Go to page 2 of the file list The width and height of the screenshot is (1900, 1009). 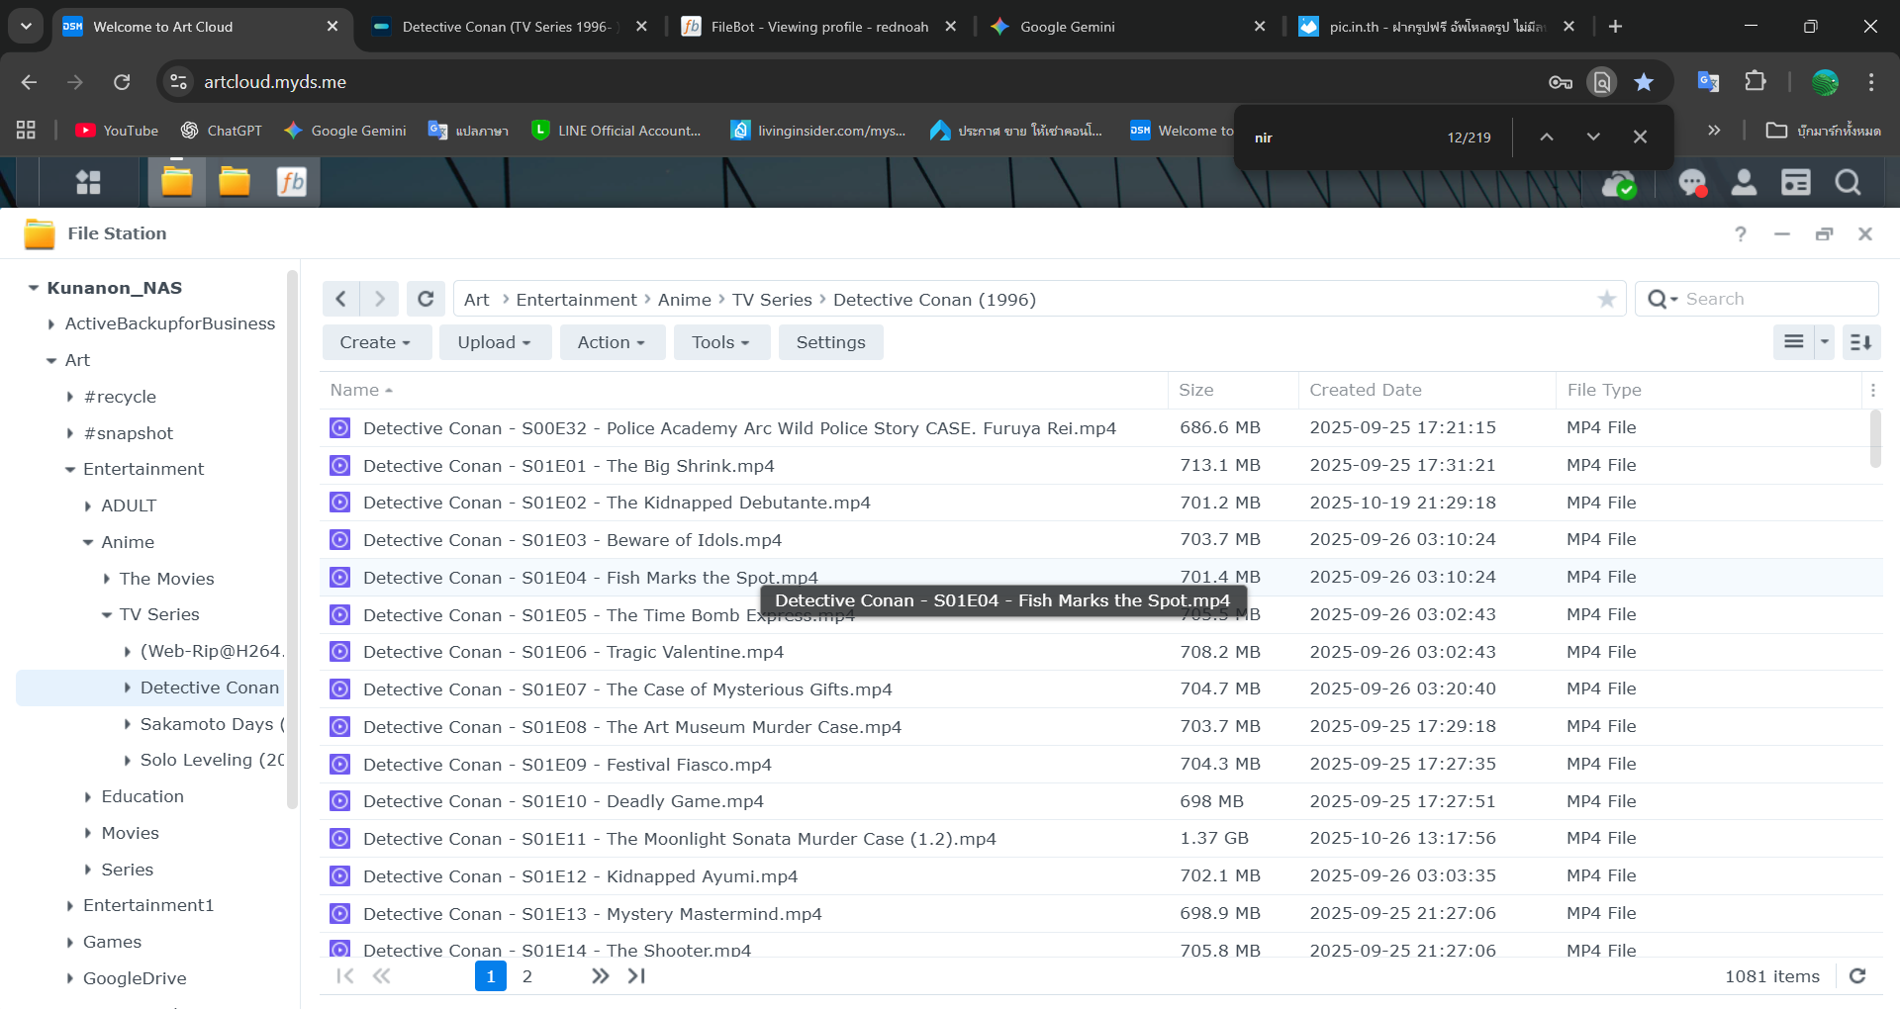[527, 976]
